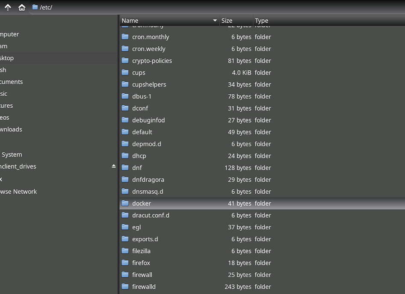This screenshot has height=294, width=405.
Task: Open the dnf folder icon
Action: [x=124, y=168]
